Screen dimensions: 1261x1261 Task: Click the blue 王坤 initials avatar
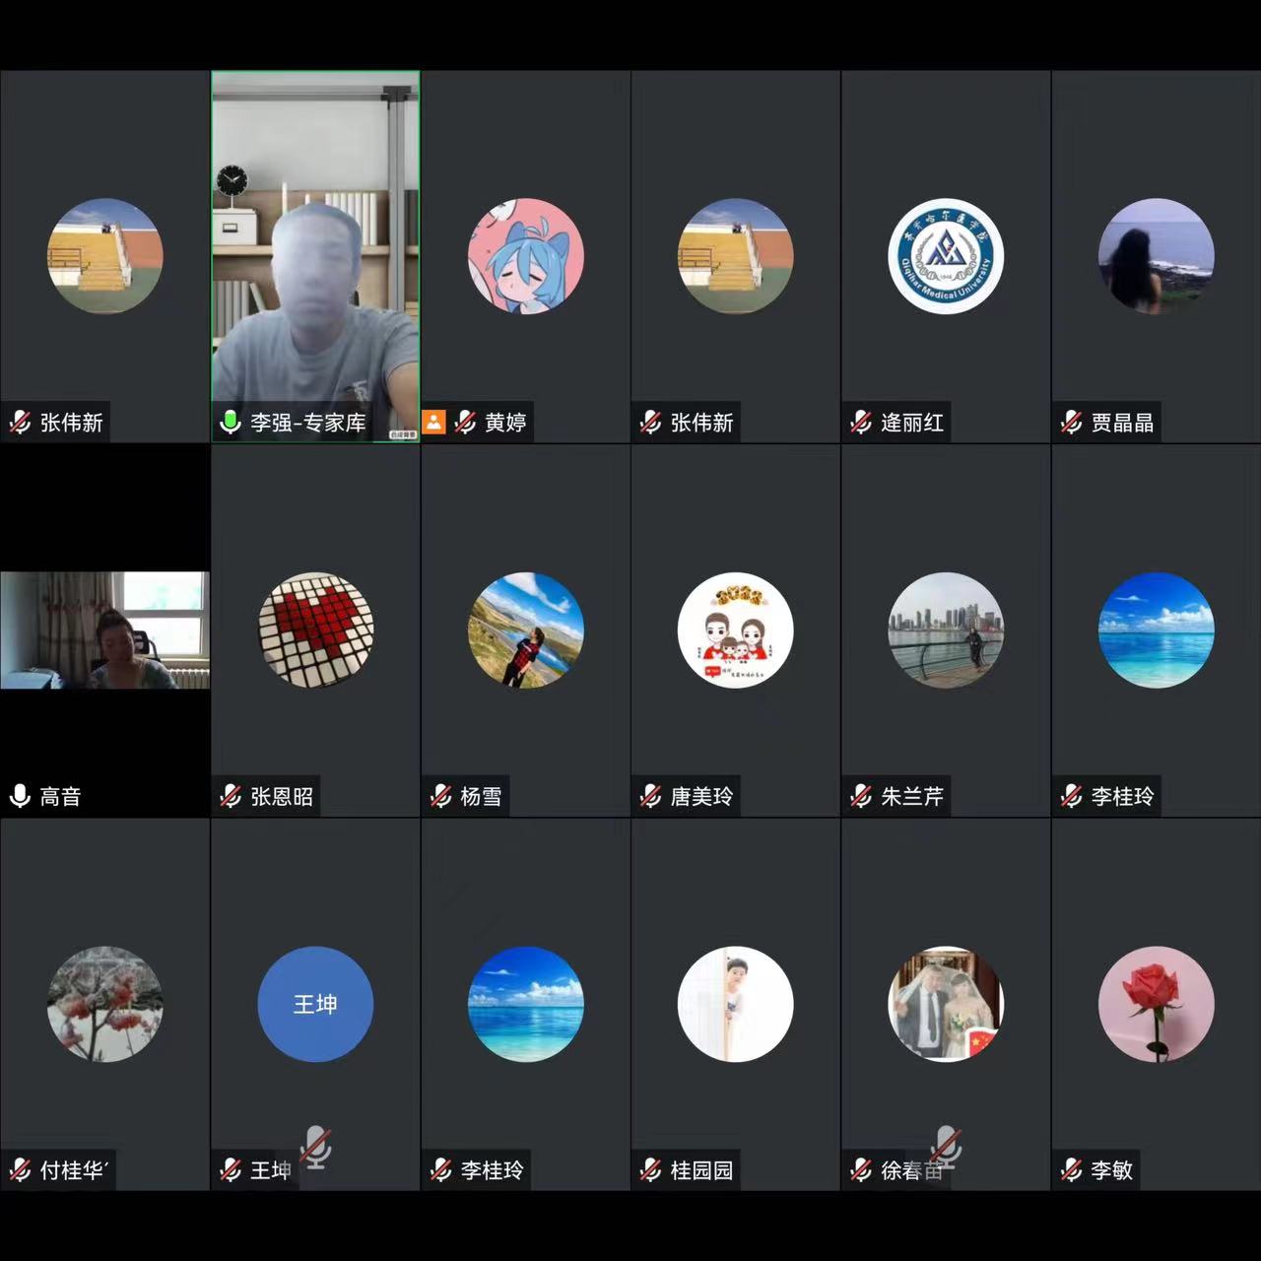coord(315,1004)
